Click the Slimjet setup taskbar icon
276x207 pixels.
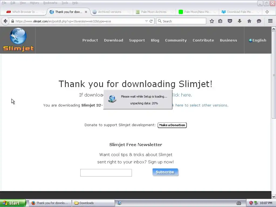(x=119, y=203)
